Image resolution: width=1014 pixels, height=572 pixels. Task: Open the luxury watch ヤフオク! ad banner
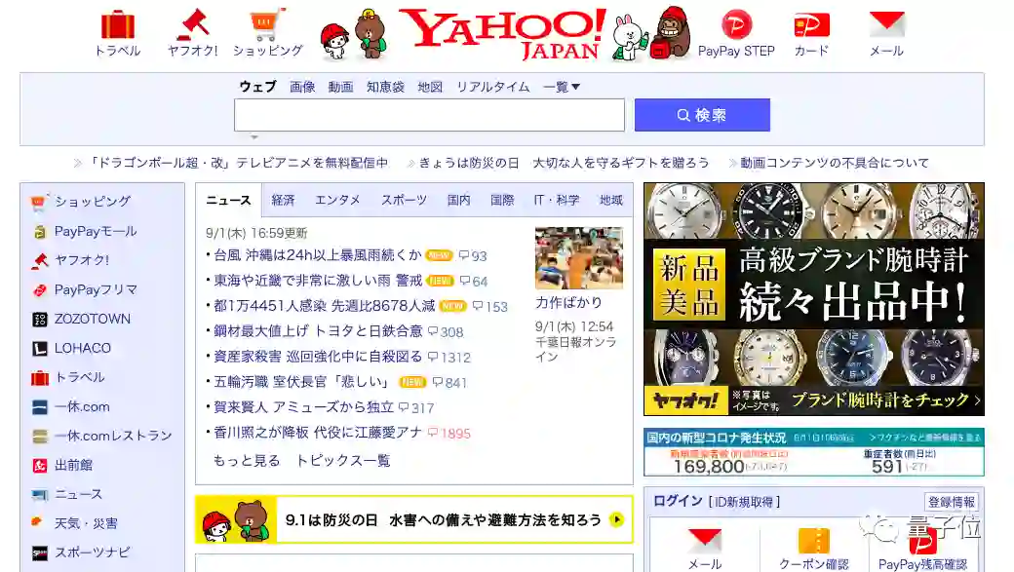813,299
